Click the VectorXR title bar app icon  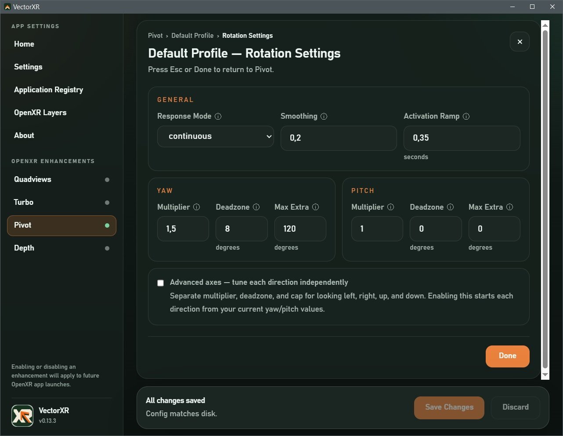pyautogui.click(x=7, y=7)
